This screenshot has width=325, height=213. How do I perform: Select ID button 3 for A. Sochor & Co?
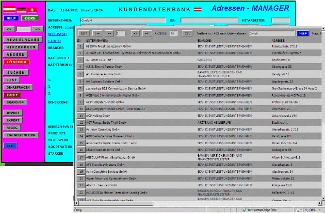(x=80, y=60)
